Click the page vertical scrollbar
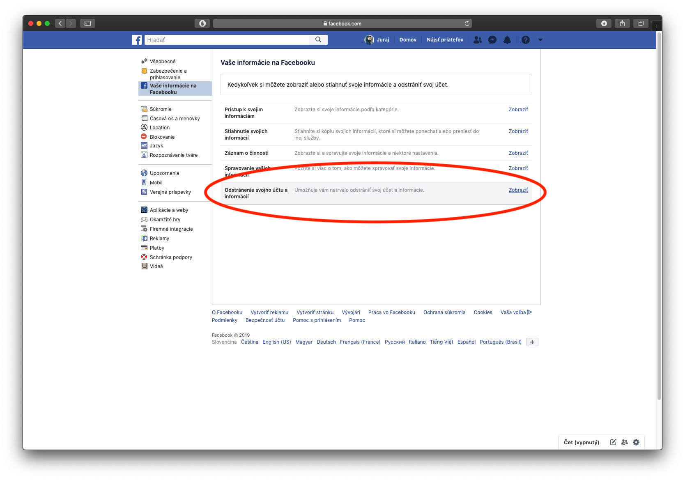This screenshot has width=685, height=480. (x=659, y=216)
